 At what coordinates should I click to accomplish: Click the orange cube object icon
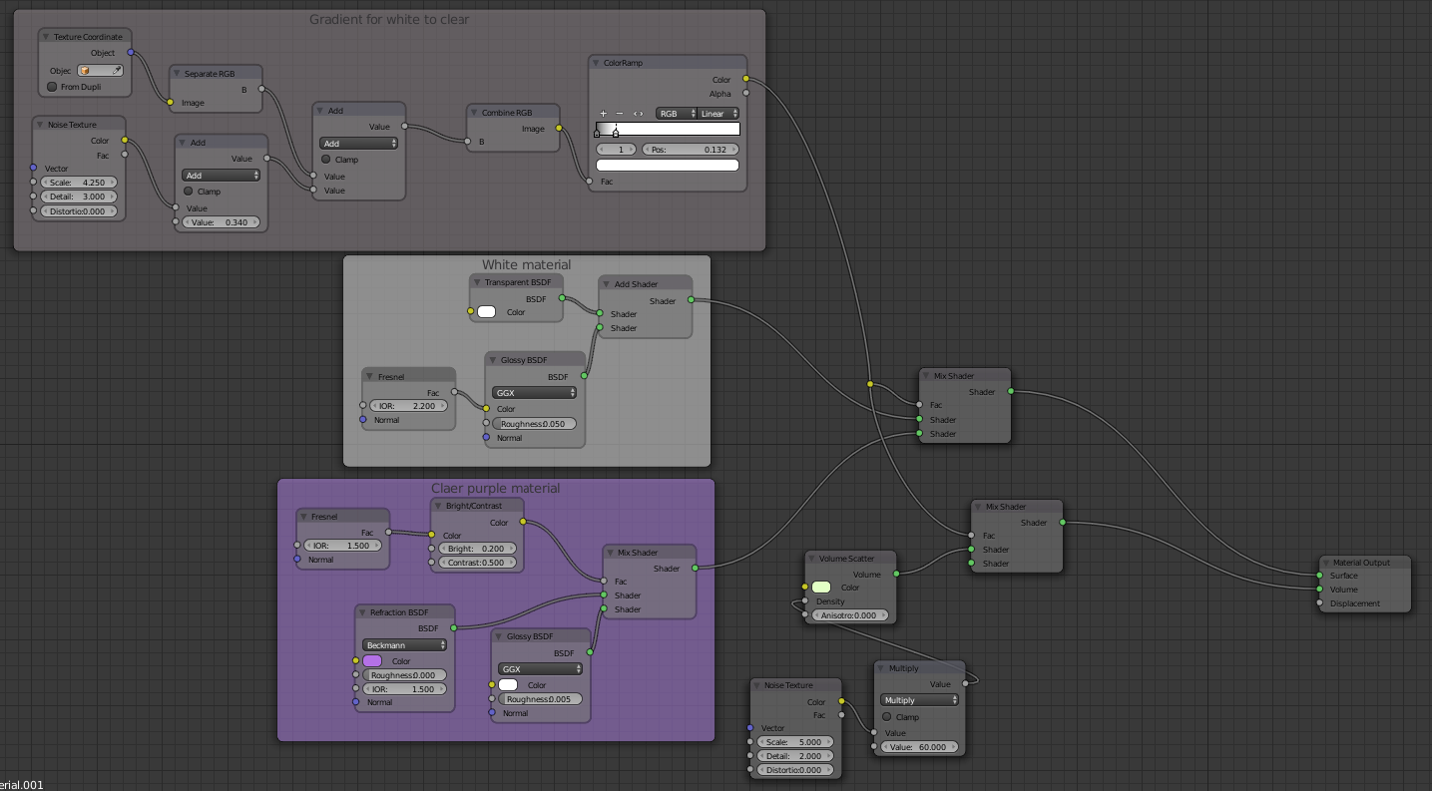click(x=85, y=71)
